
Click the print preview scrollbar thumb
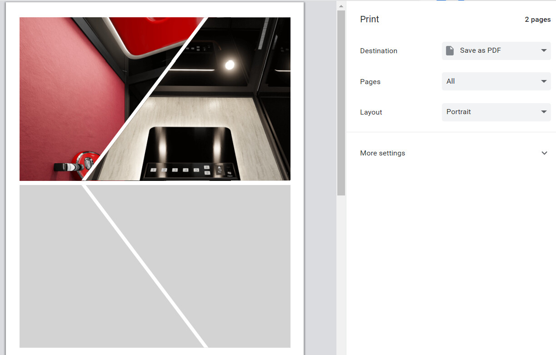point(341,103)
